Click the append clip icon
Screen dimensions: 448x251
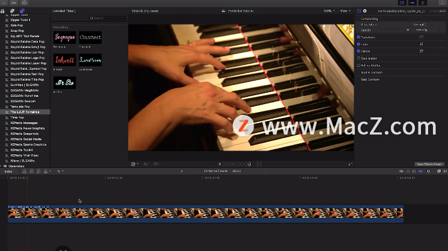[38, 171]
